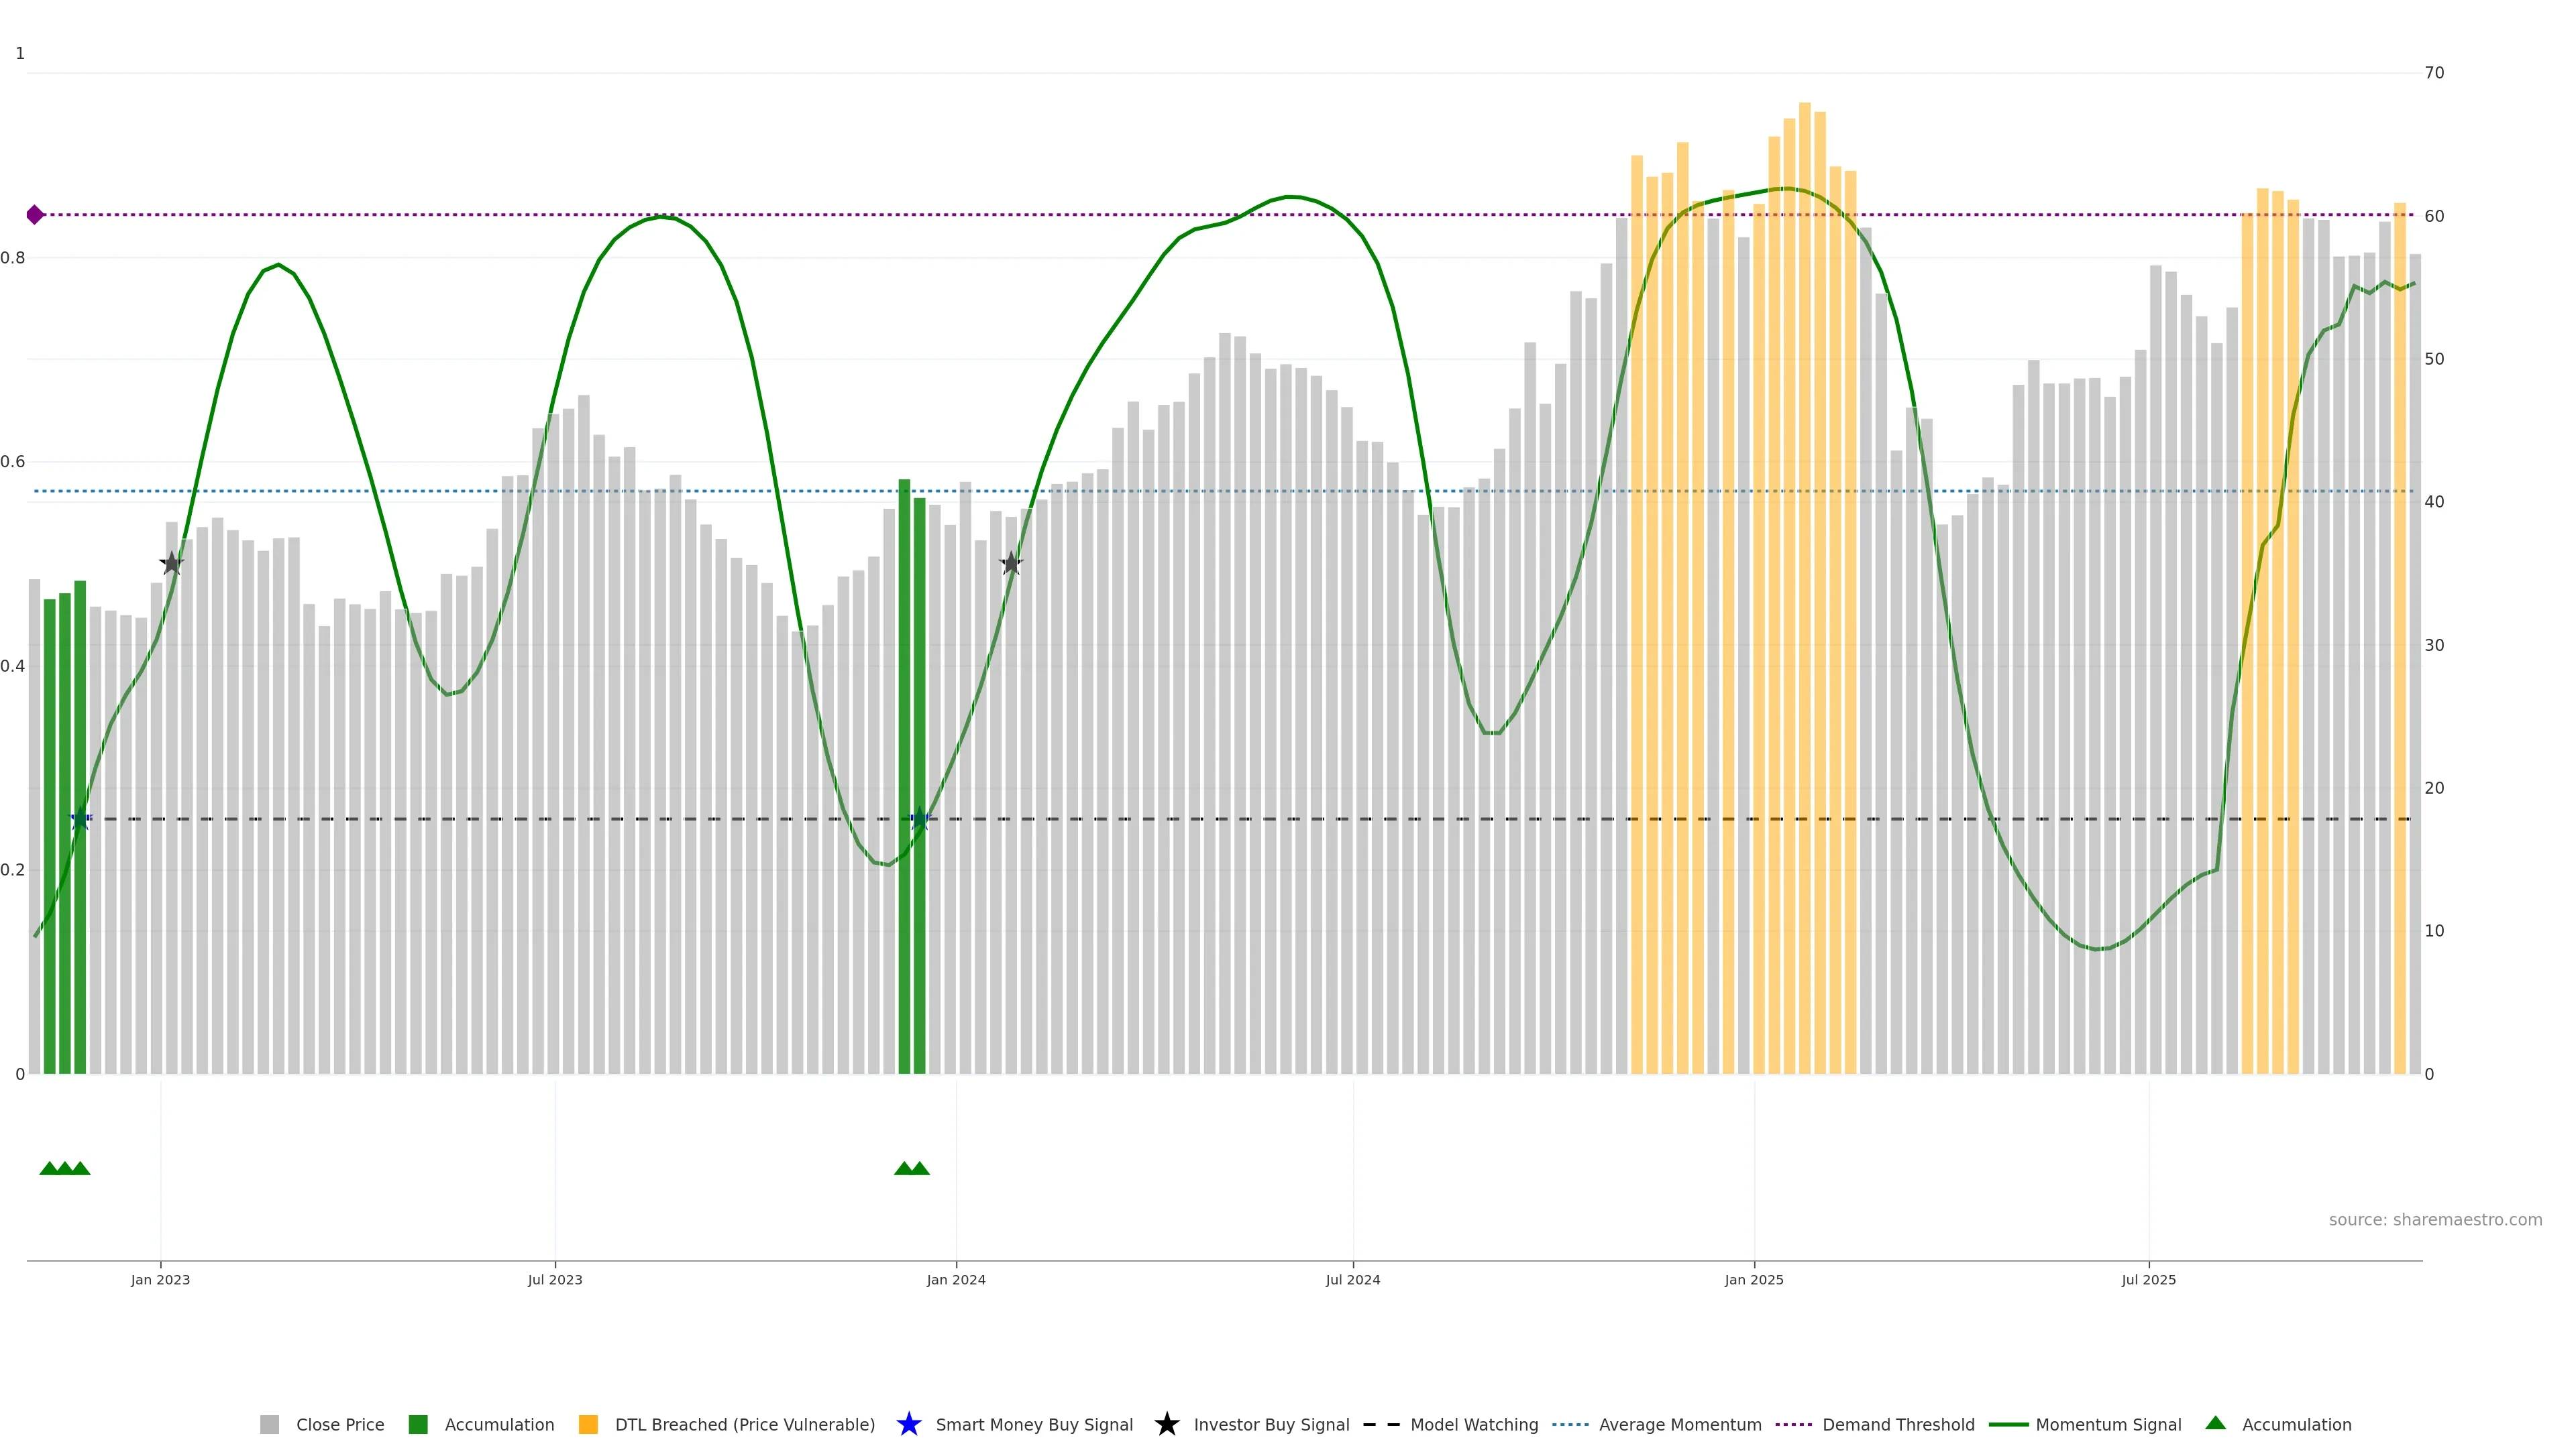Image resolution: width=2576 pixels, height=1448 pixels.
Task: Click the Jan 2025 axis label
Action: pos(1753,1279)
